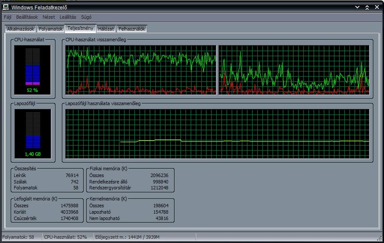
Task: Click the CPU-használat 52 % gauge
Action: (x=32, y=70)
